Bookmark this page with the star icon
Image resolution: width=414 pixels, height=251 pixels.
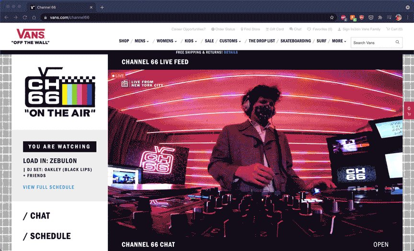click(332, 17)
